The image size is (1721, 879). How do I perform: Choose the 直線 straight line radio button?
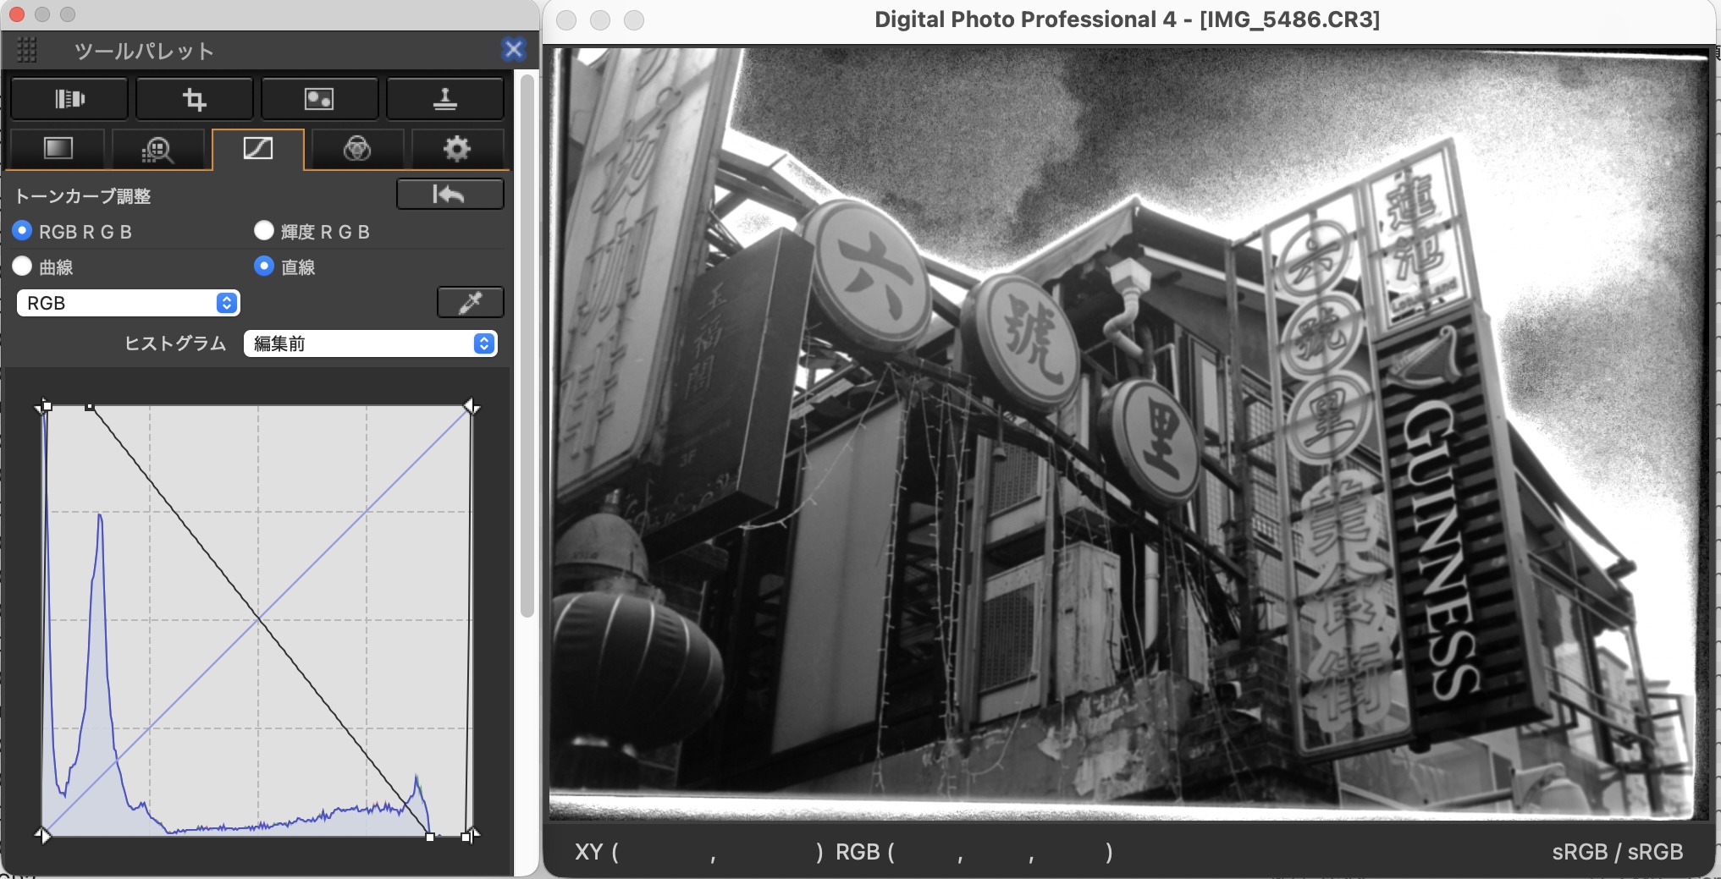pyautogui.click(x=264, y=266)
